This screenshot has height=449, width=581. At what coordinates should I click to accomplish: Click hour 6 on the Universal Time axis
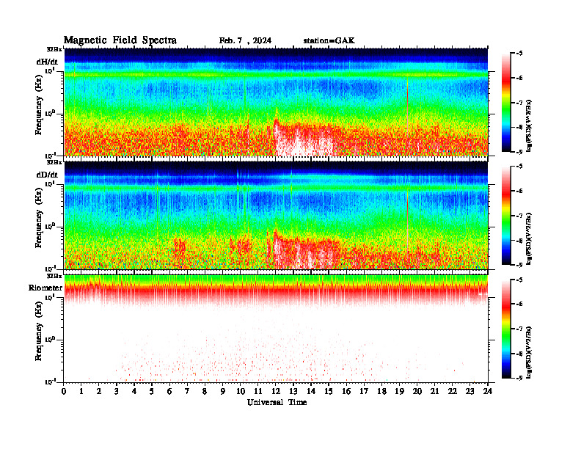click(x=169, y=391)
